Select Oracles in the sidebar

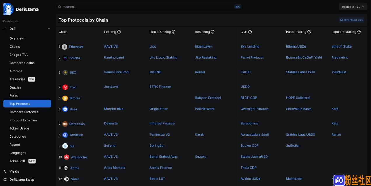[15, 87]
